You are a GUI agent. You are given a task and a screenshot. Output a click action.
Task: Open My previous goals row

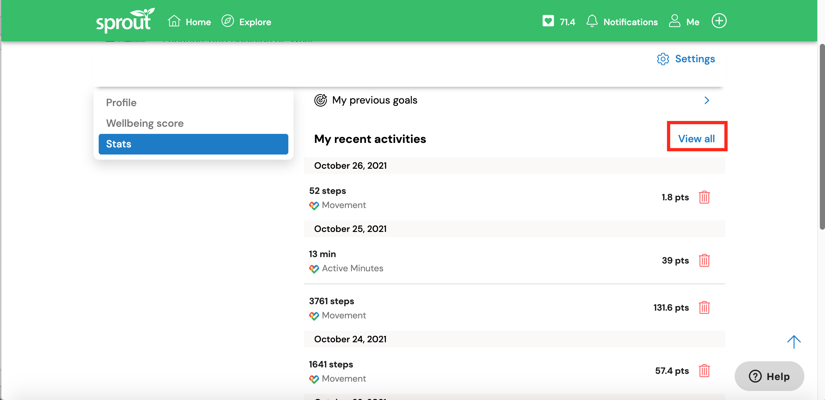click(x=514, y=100)
